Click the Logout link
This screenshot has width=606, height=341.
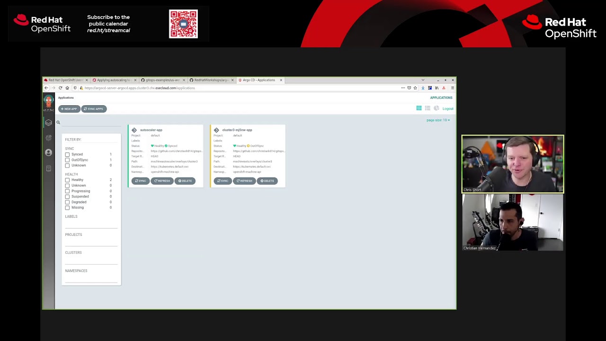pyautogui.click(x=448, y=108)
